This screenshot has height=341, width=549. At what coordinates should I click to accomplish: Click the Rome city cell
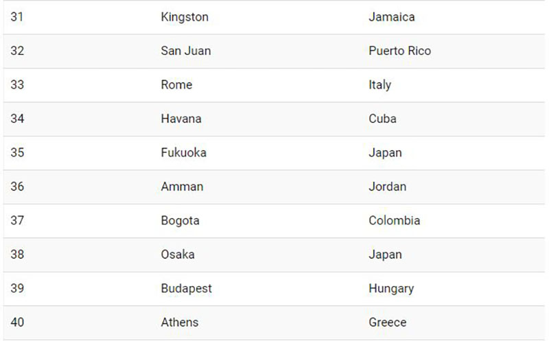176,85
